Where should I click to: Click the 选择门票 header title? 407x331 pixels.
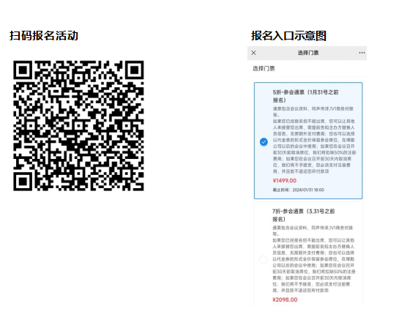pos(308,53)
